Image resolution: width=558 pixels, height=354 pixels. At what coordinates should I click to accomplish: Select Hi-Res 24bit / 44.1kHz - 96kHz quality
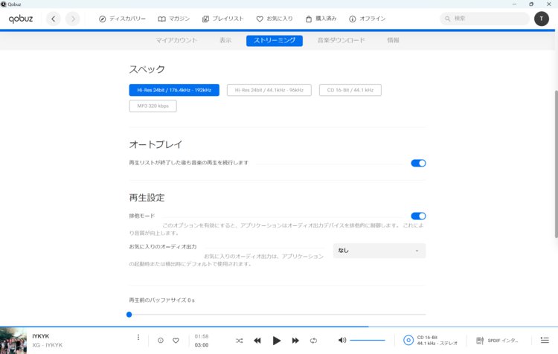[x=269, y=90]
